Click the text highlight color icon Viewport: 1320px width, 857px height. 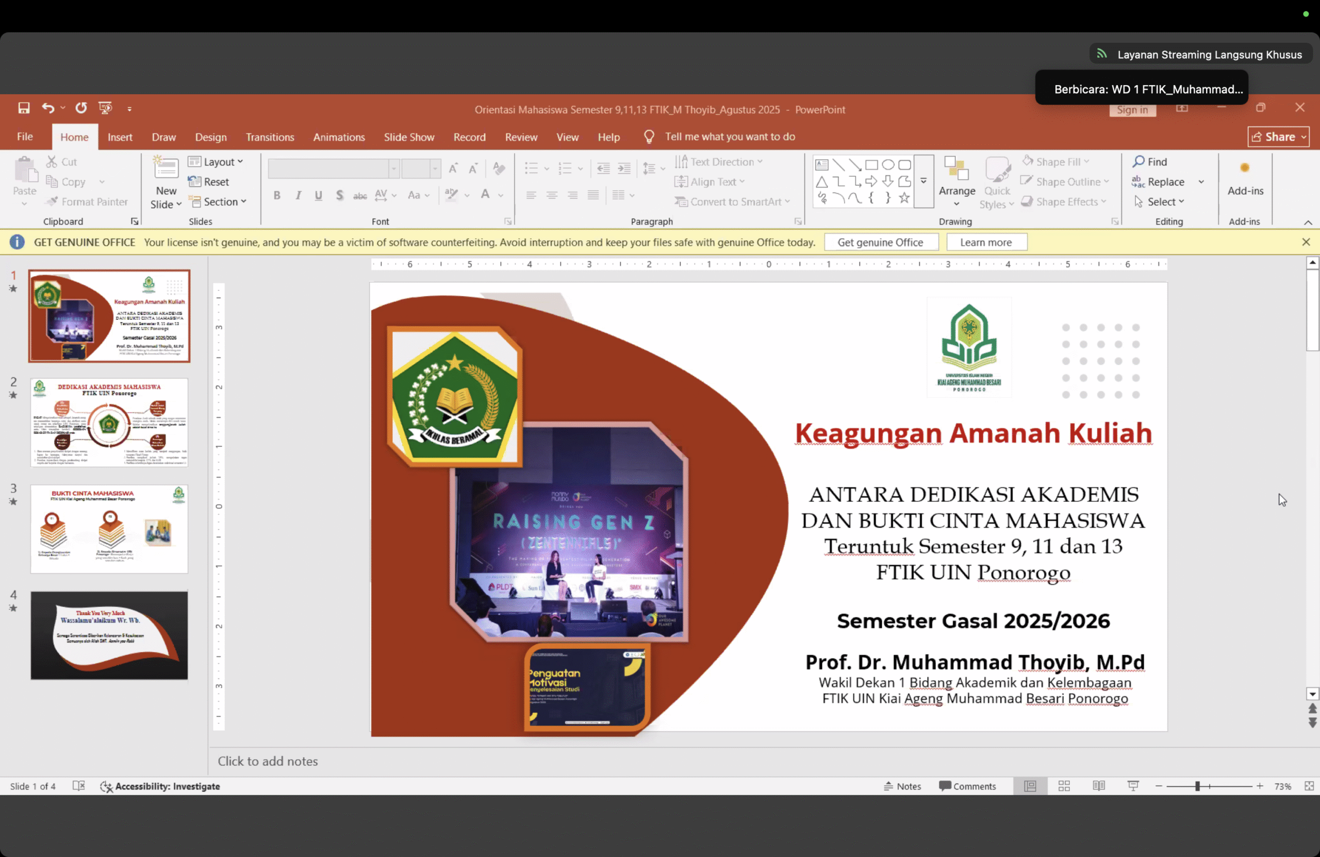(452, 195)
